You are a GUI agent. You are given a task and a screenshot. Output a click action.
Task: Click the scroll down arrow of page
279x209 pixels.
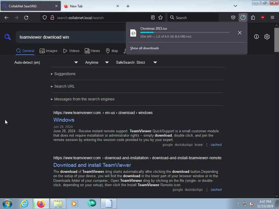click(x=277, y=196)
